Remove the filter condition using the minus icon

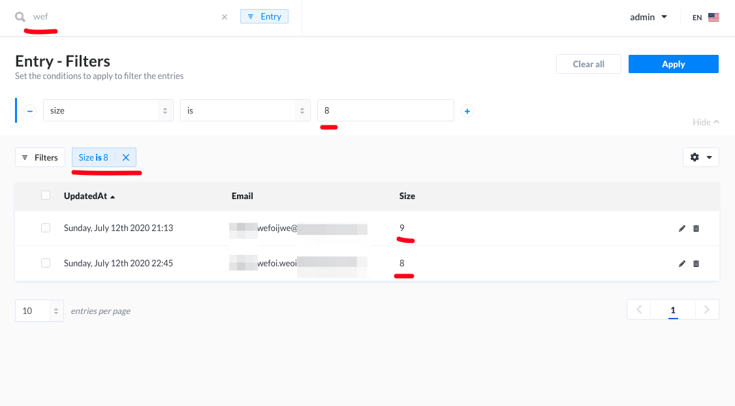click(29, 110)
